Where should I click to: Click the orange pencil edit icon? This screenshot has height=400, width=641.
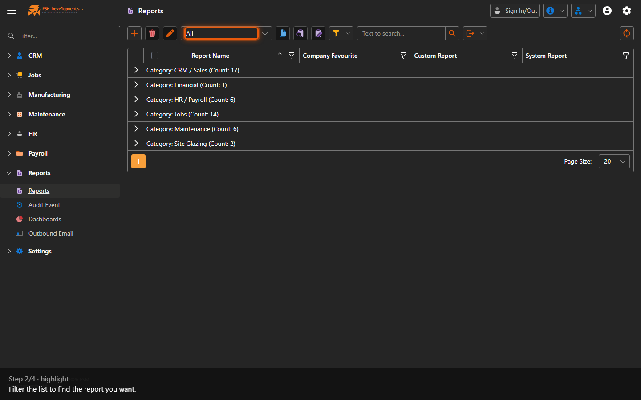point(170,33)
